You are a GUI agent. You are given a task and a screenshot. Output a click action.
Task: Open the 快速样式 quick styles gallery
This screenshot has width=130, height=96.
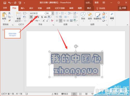click(x=97, y=17)
